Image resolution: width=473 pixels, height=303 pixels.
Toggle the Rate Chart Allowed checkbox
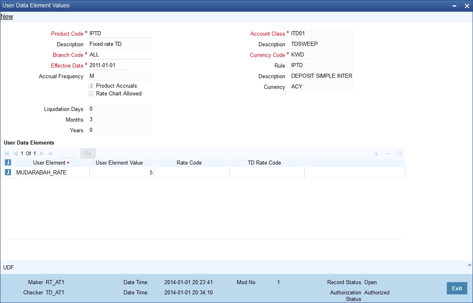[91, 93]
